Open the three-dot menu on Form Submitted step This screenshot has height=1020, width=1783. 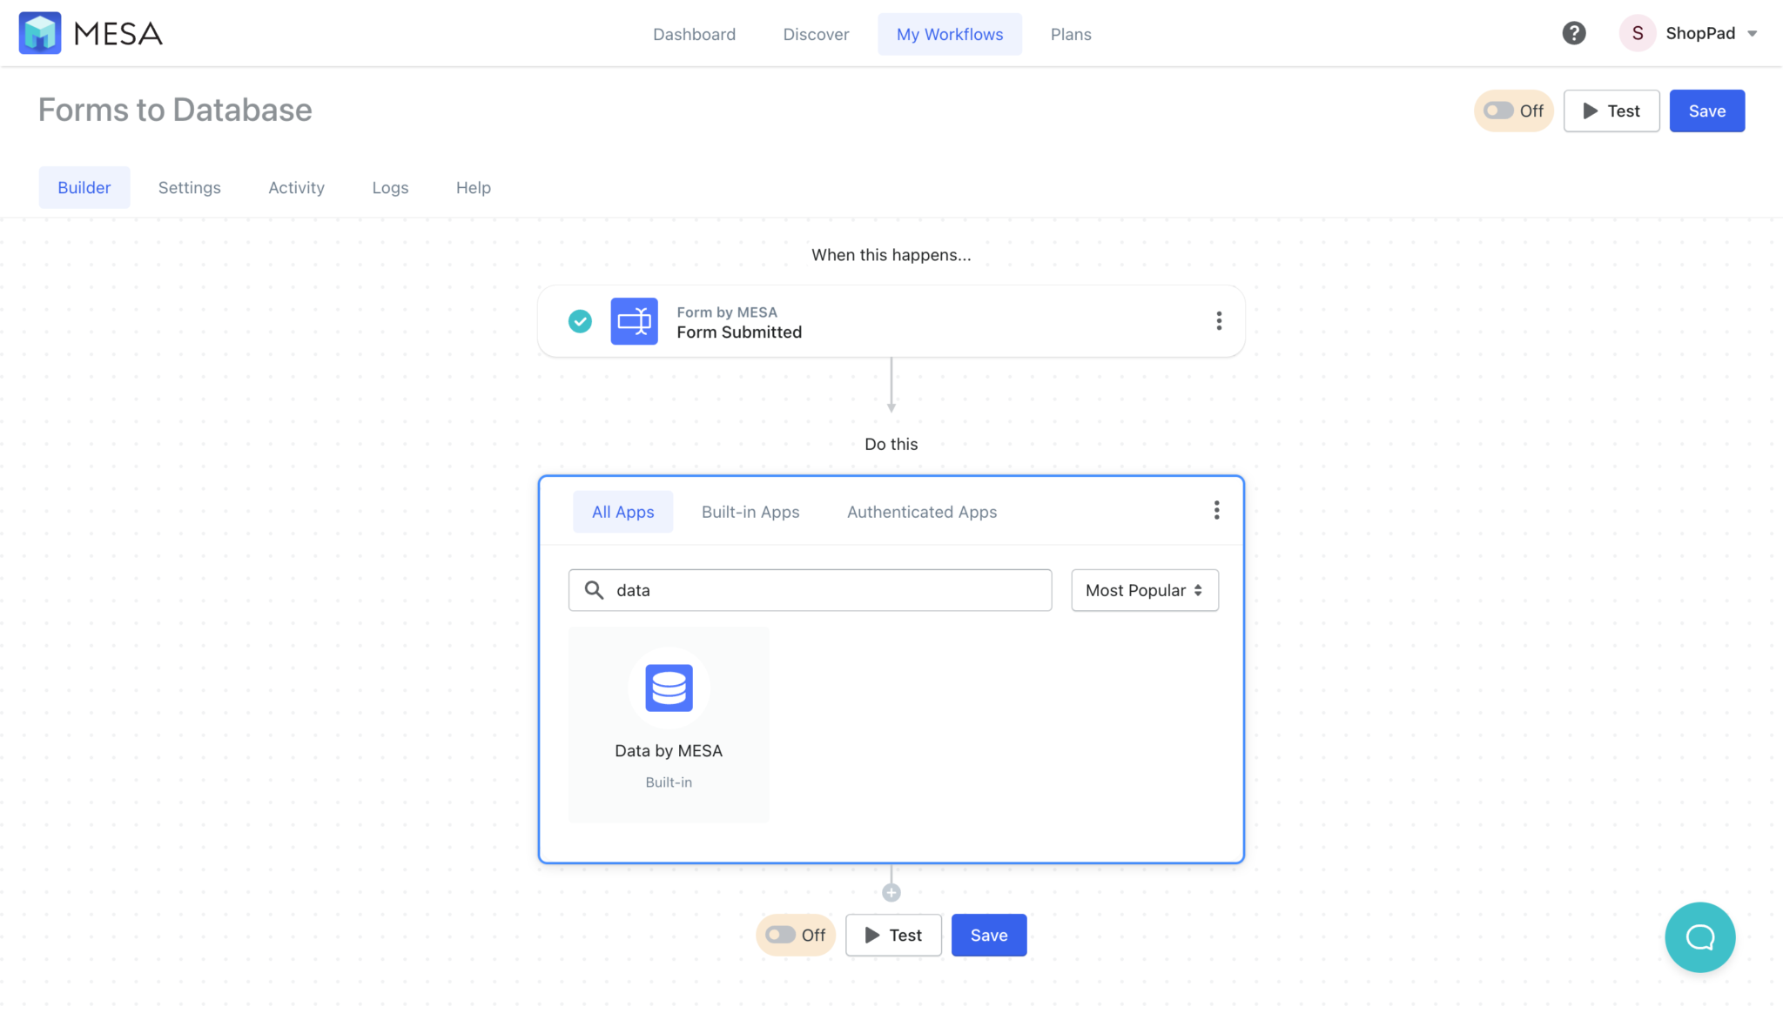1218,320
